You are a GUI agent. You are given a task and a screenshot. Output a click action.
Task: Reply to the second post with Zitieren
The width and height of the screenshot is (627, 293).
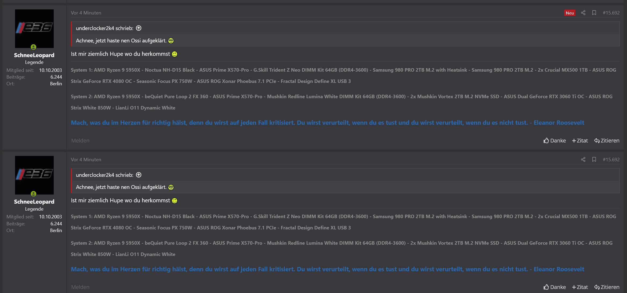click(x=607, y=287)
